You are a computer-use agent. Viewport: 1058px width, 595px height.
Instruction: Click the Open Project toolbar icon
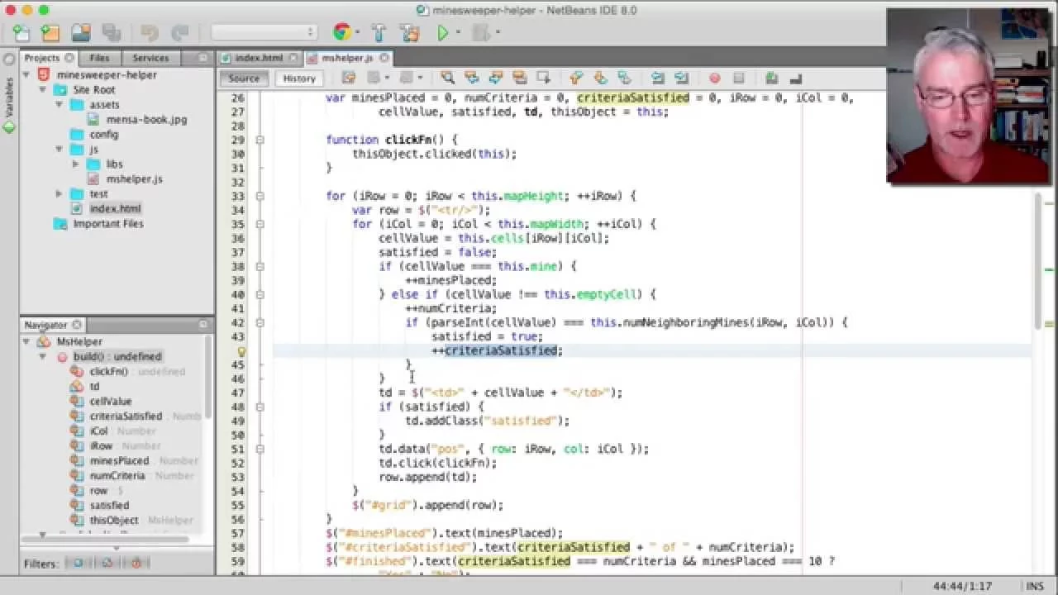[x=80, y=33]
